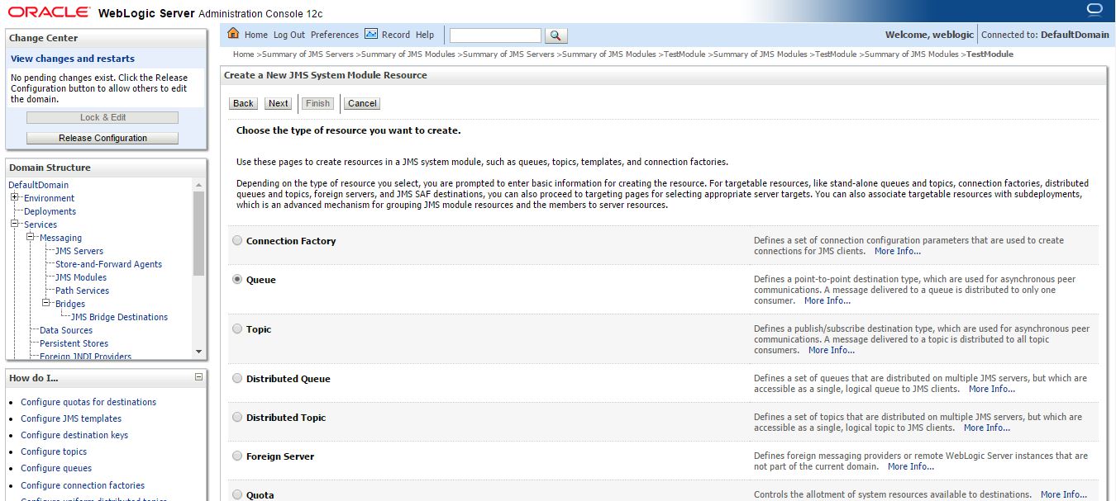Open More Info for Foreign Server
This screenshot has height=501, width=1116.
tap(910, 466)
